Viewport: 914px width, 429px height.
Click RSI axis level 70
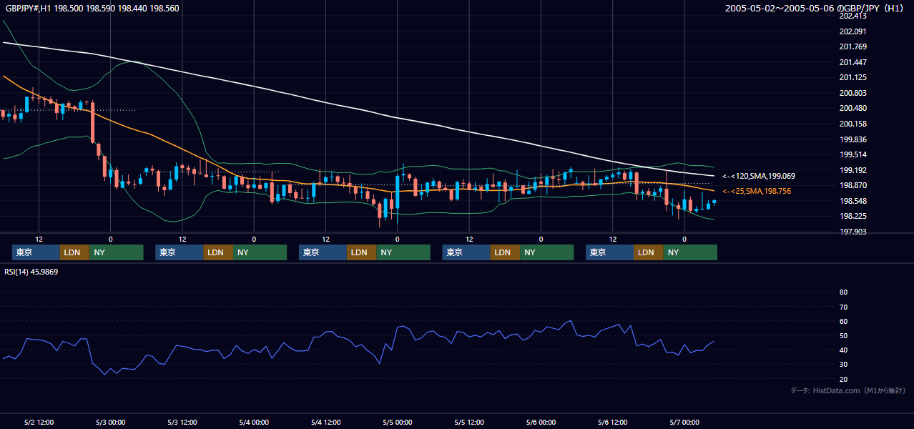pyautogui.click(x=843, y=307)
